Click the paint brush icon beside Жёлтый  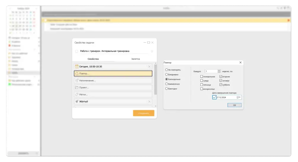(x=77, y=101)
